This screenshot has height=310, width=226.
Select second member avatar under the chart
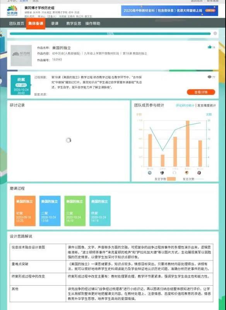tap(162, 172)
